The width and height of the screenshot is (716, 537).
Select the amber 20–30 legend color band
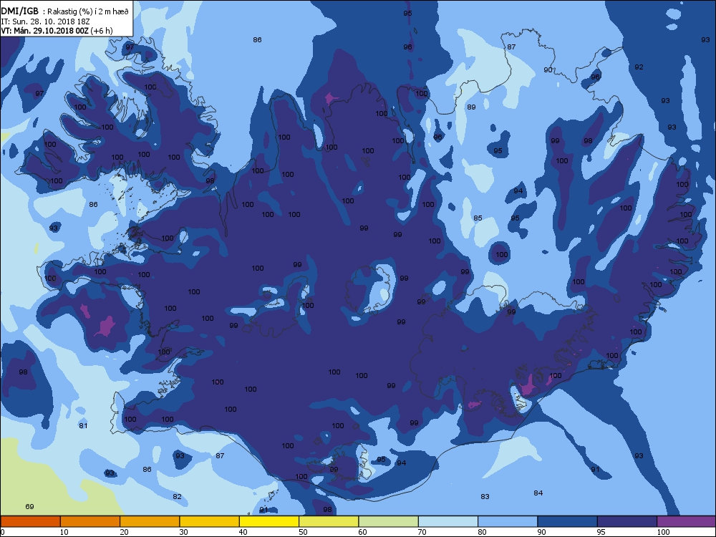(150, 521)
